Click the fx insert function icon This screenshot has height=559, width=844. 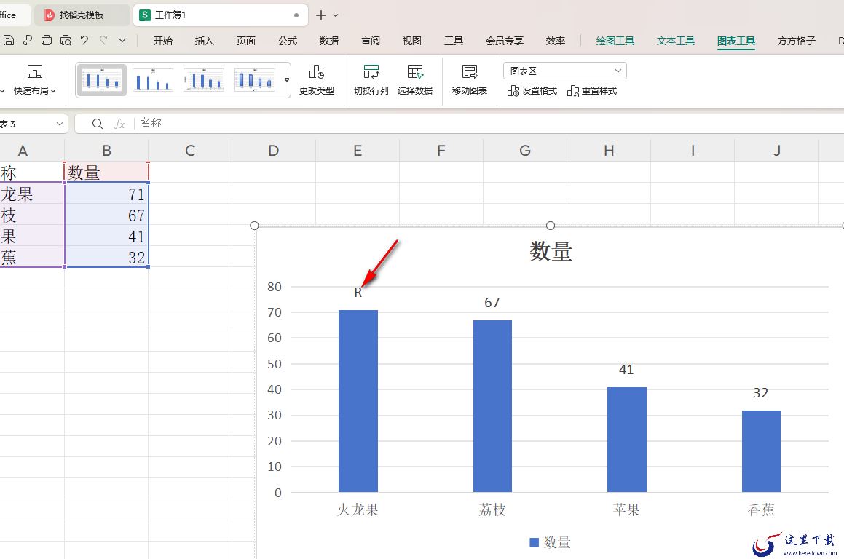point(119,124)
